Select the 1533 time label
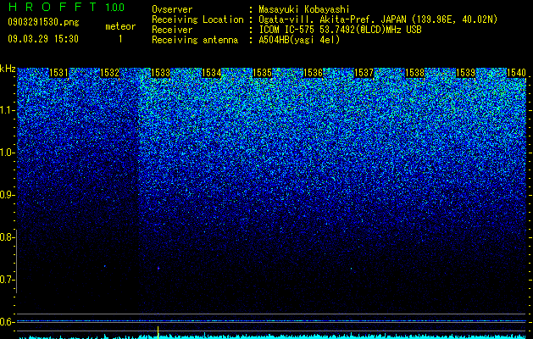This screenshot has width=533, height=339. 160,73
